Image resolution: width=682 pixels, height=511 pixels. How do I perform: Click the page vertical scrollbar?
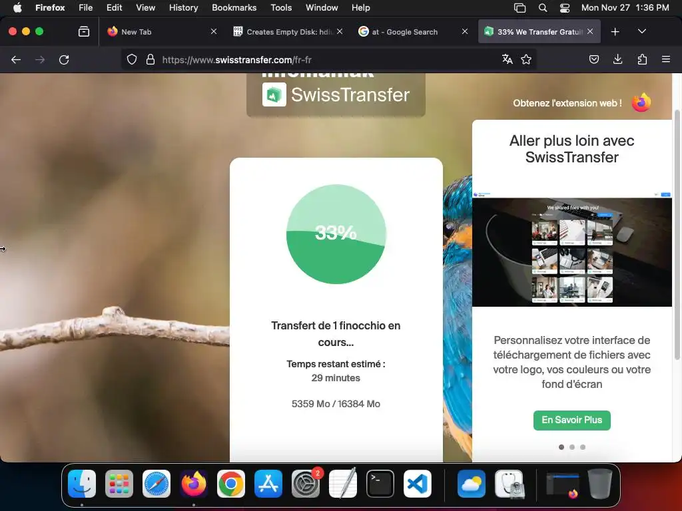(677, 235)
